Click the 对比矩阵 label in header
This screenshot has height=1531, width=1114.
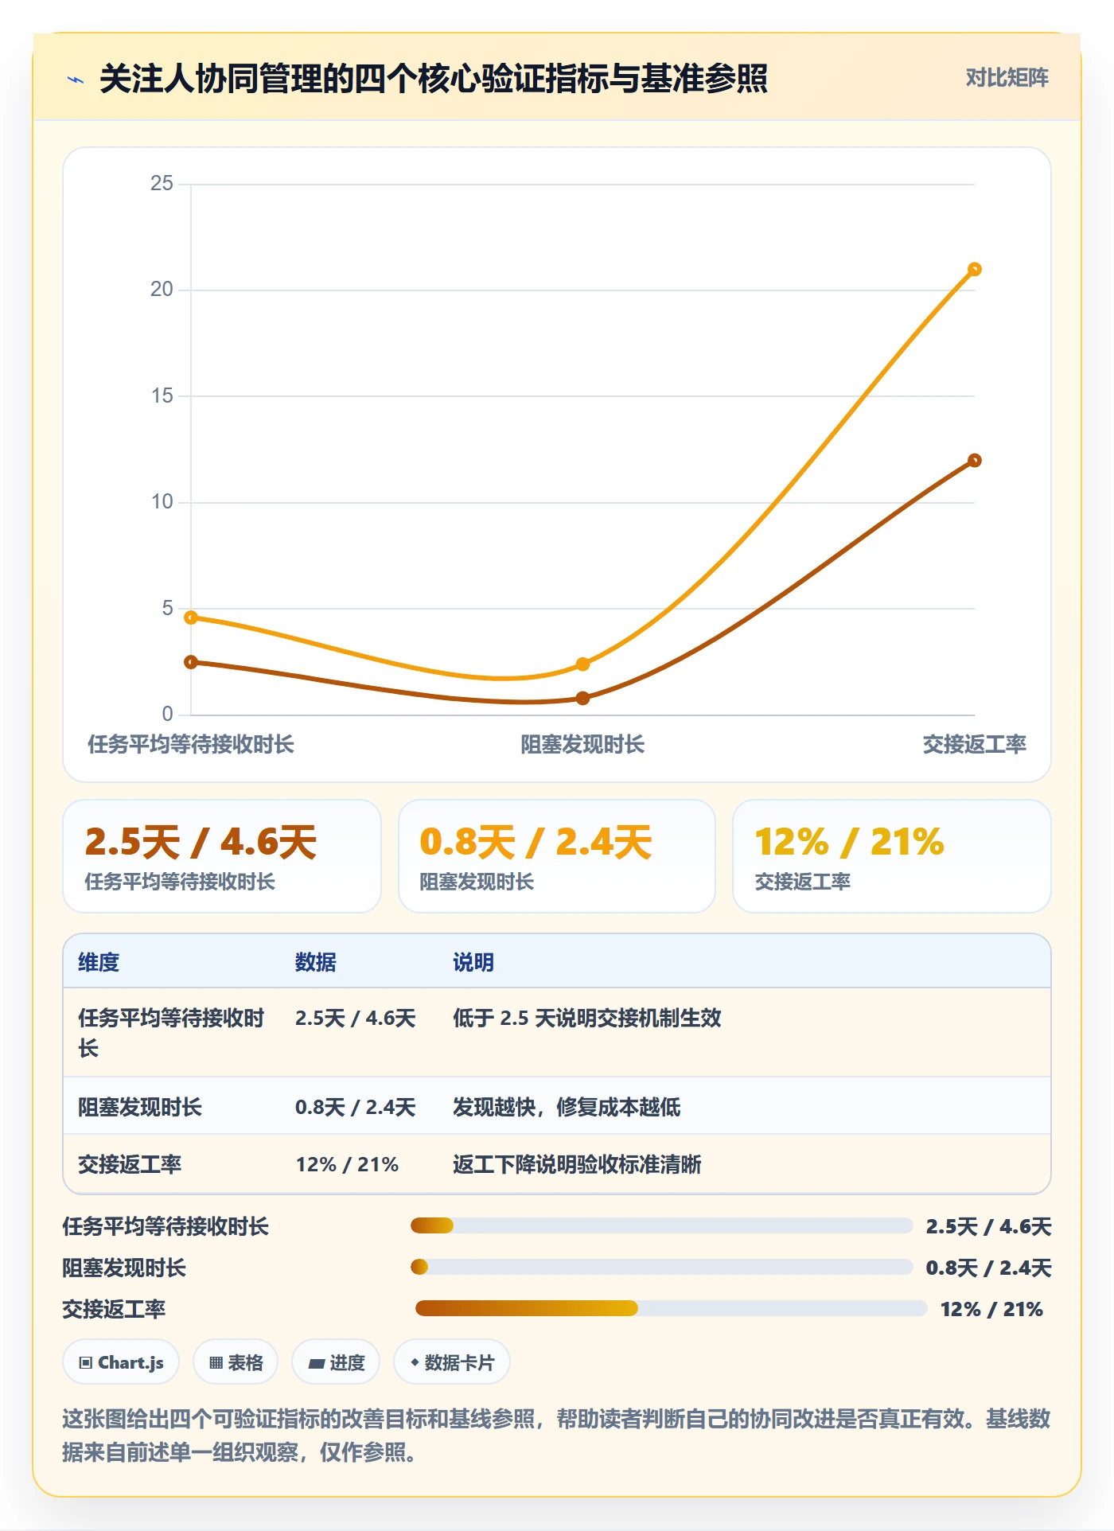coord(1007,78)
